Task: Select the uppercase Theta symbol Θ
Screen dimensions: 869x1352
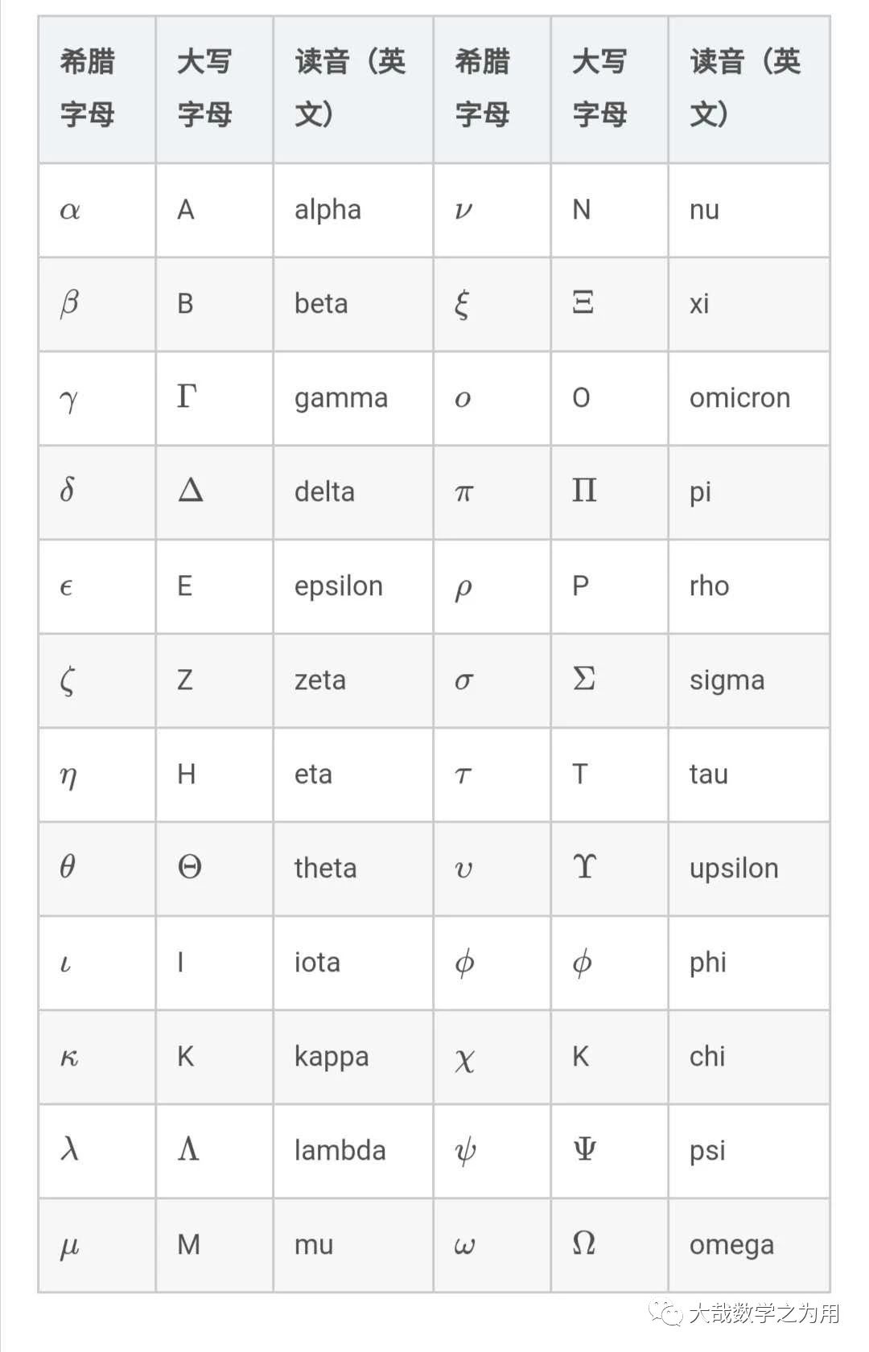Action: point(189,867)
